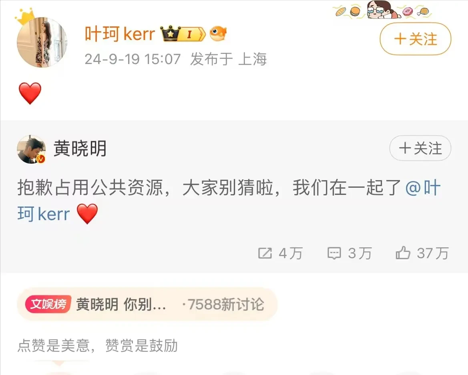Screen dimensions: 468x375
Task: Like the post with the 37万 thumbs-up icon
Action: pyautogui.click(x=422, y=253)
